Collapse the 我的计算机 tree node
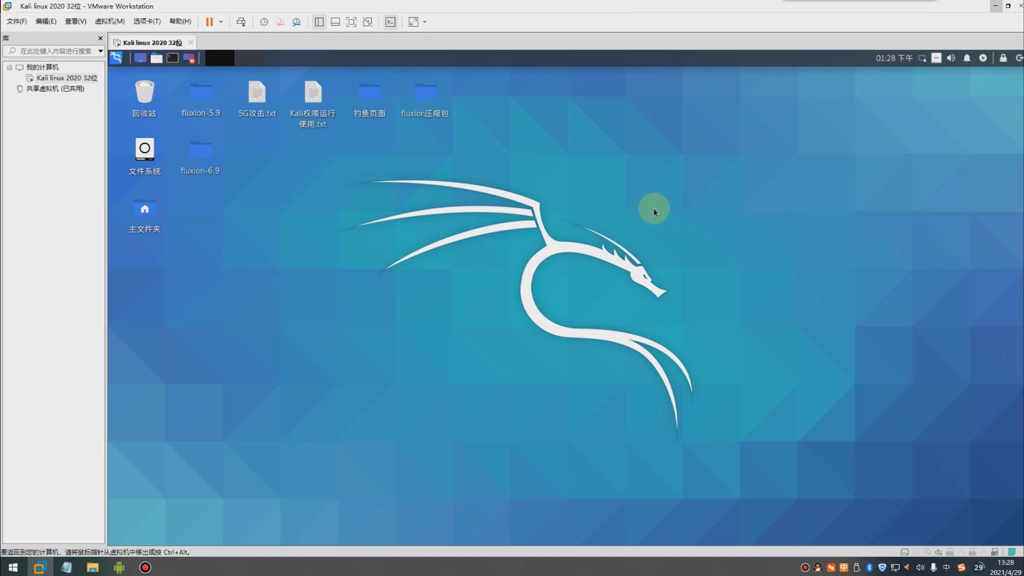The image size is (1024, 576). (x=10, y=68)
